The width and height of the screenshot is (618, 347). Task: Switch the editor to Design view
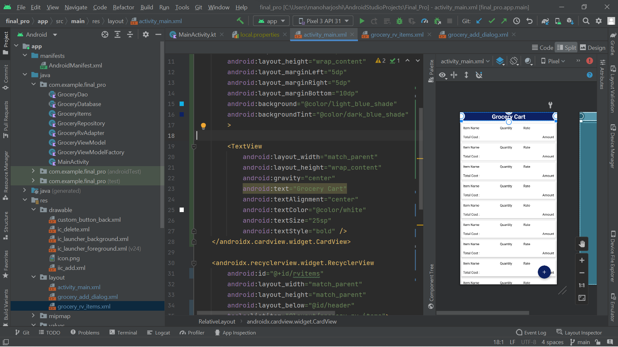click(593, 47)
